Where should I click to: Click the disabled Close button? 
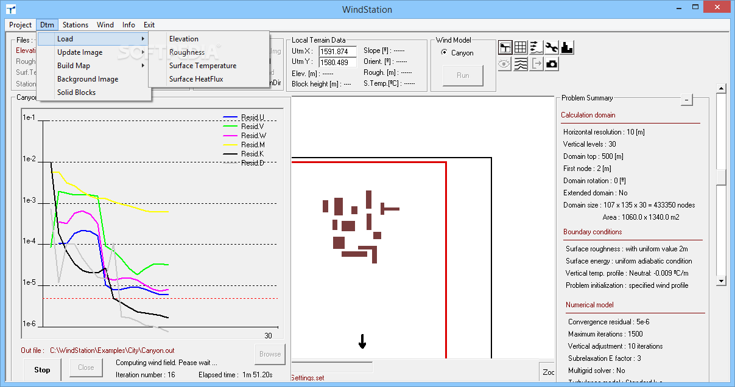[86, 368]
